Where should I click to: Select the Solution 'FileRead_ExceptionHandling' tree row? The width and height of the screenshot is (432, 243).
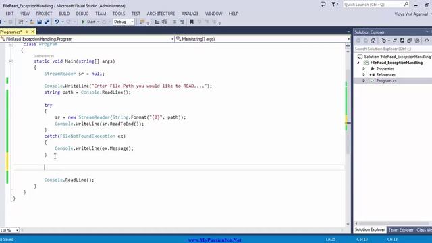pos(394,57)
